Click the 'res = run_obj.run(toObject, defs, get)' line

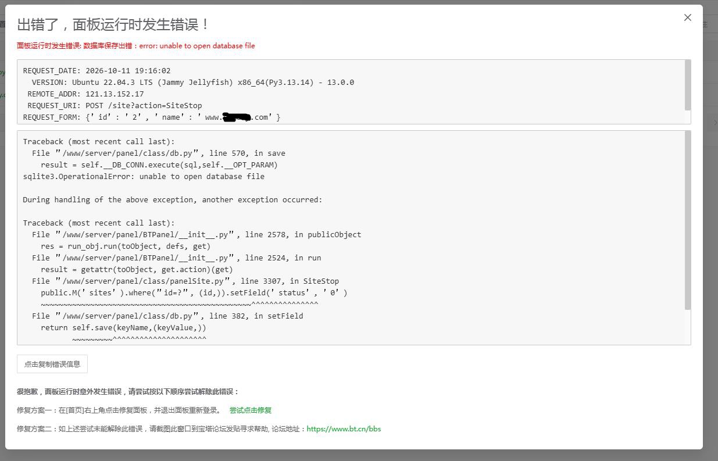pyautogui.click(x=126, y=246)
